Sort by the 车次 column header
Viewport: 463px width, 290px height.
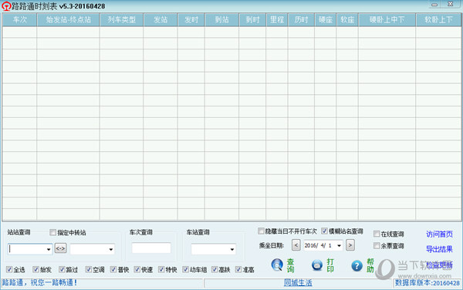tap(19, 20)
